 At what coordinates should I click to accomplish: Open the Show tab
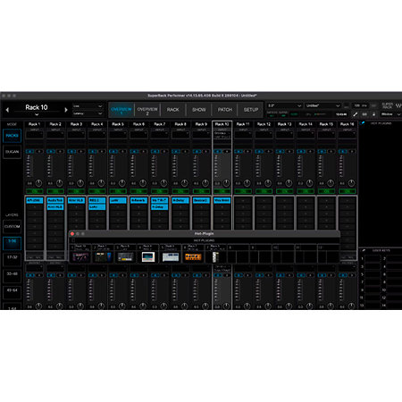[x=199, y=110]
